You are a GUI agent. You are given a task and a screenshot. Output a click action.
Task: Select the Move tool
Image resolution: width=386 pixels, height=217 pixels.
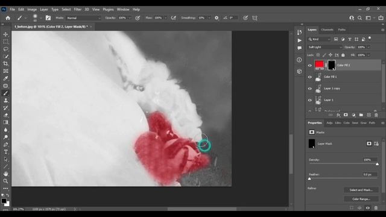pyautogui.click(x=5, y=34)
